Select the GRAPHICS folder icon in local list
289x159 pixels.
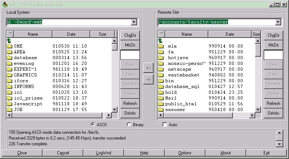(x=10, y=75)
